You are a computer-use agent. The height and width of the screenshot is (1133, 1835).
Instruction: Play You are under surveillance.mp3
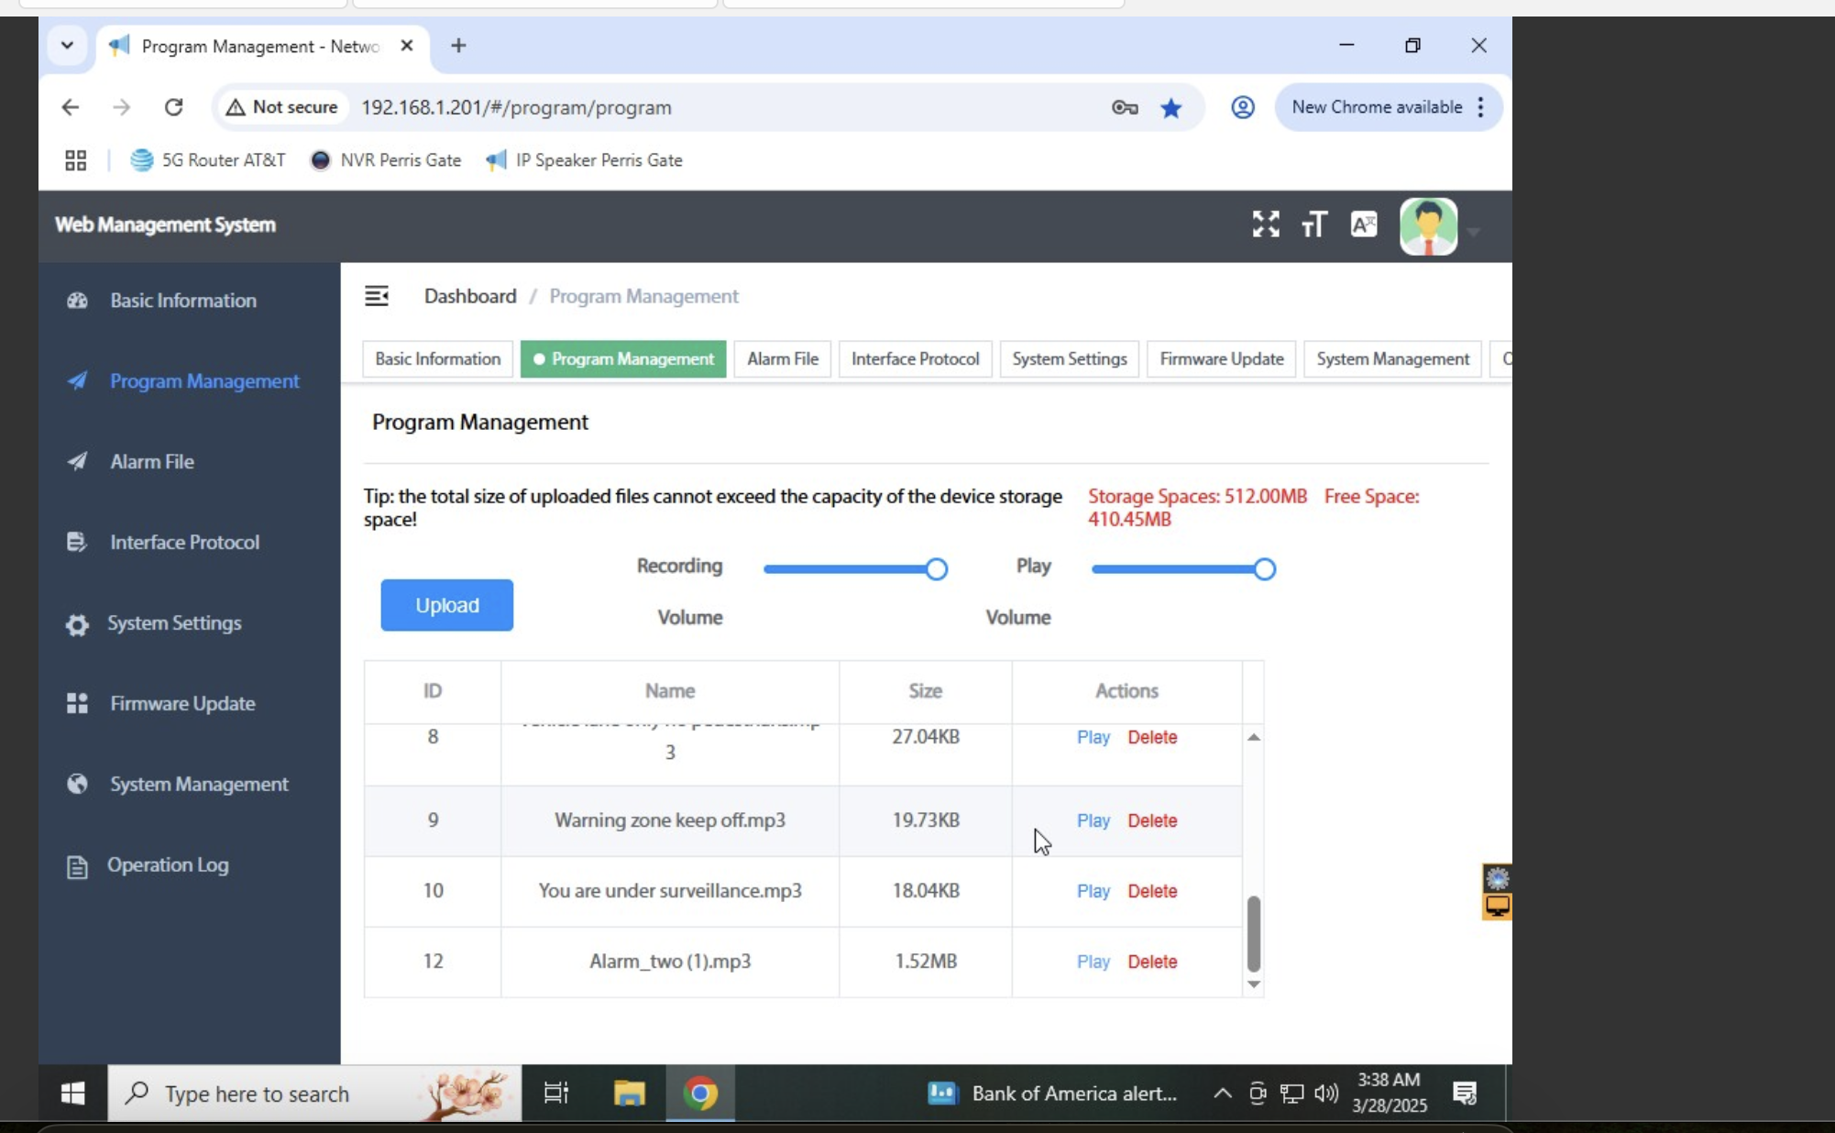pyautogui.click(x=1093, y=891)
